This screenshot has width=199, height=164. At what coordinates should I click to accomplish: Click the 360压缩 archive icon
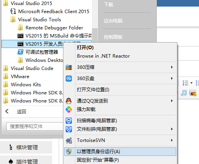point(69,67)
